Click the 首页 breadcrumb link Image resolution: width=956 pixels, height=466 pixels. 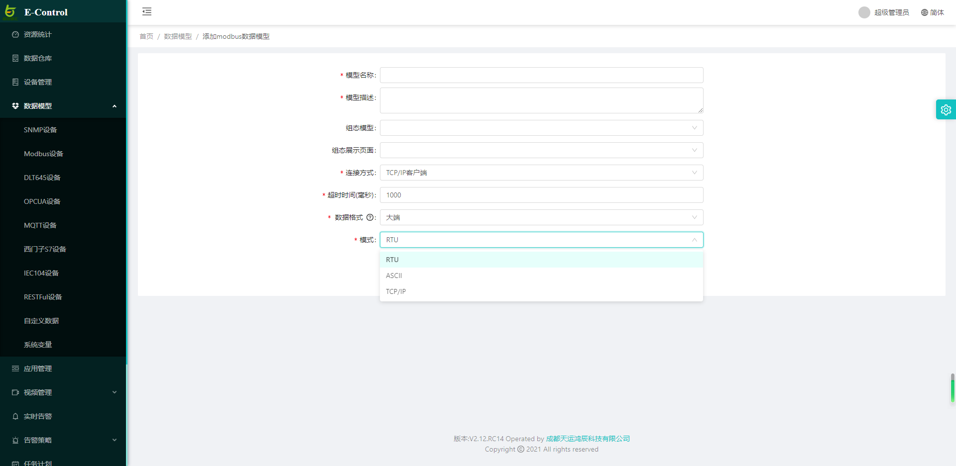(x=146, y=36)
